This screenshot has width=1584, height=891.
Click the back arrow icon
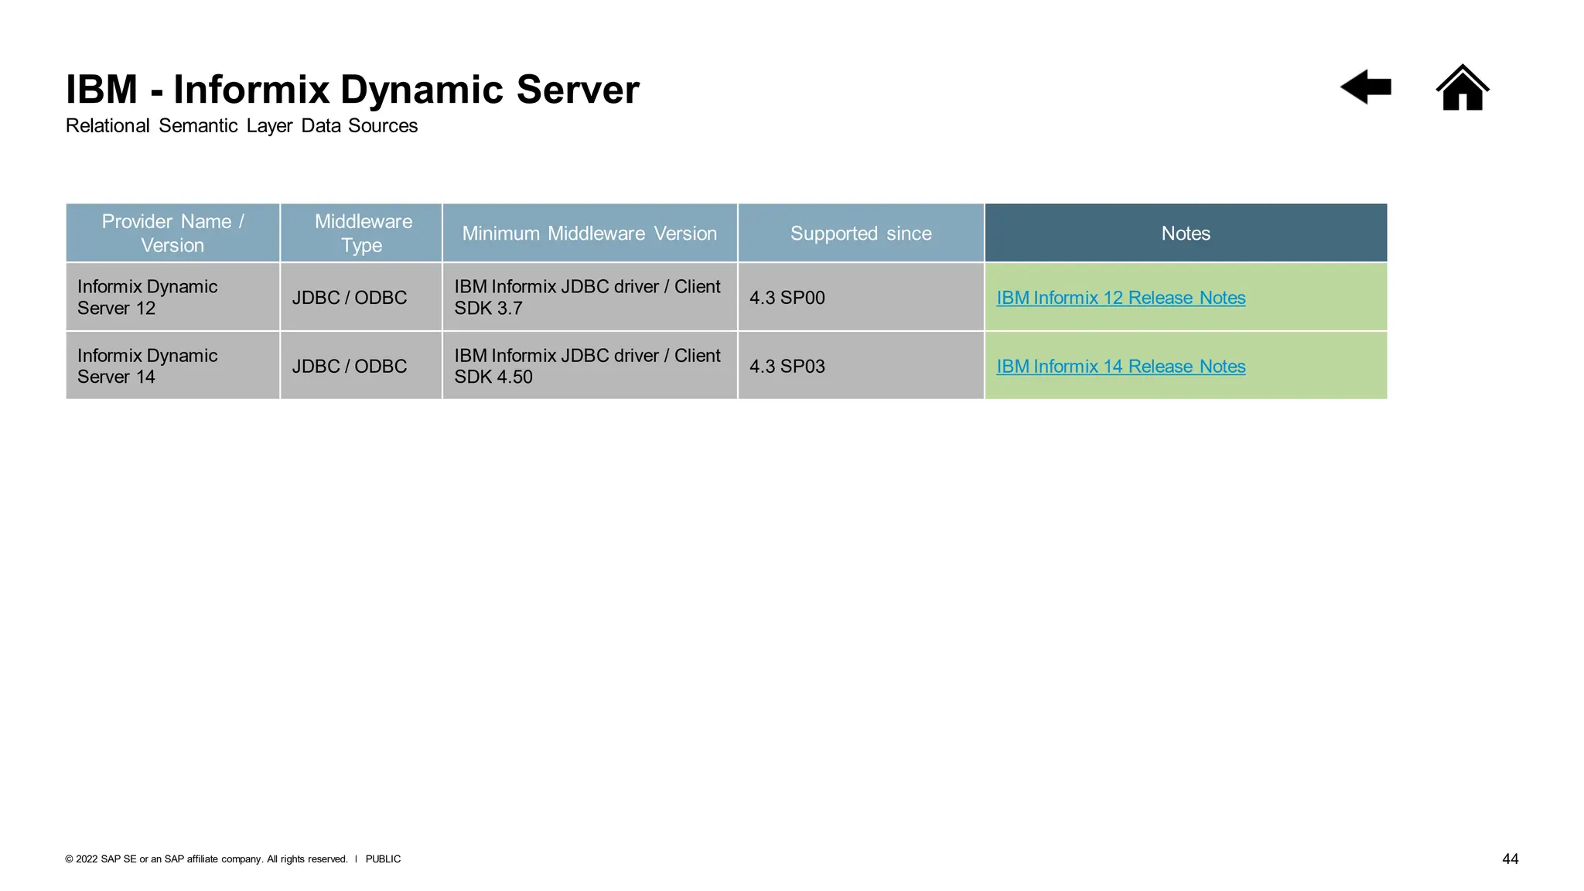(x=1366, y=87)
